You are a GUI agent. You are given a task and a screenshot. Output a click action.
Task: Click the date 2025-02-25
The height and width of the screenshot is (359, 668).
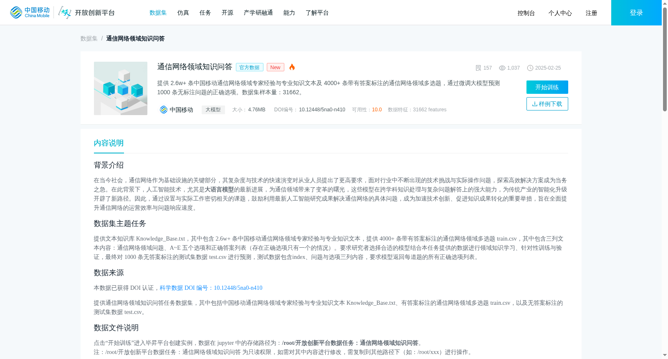pos(548,68)
